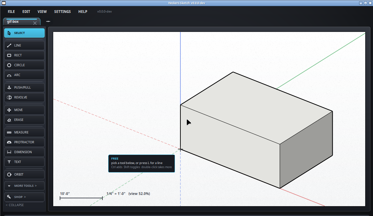
Task: Click the top face of the box
Action: (x=257, y=107)
